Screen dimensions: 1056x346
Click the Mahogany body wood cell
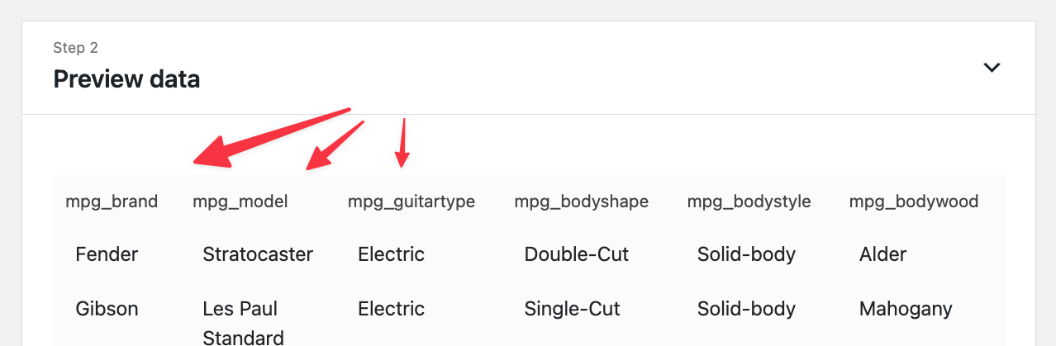coord(906,309)
